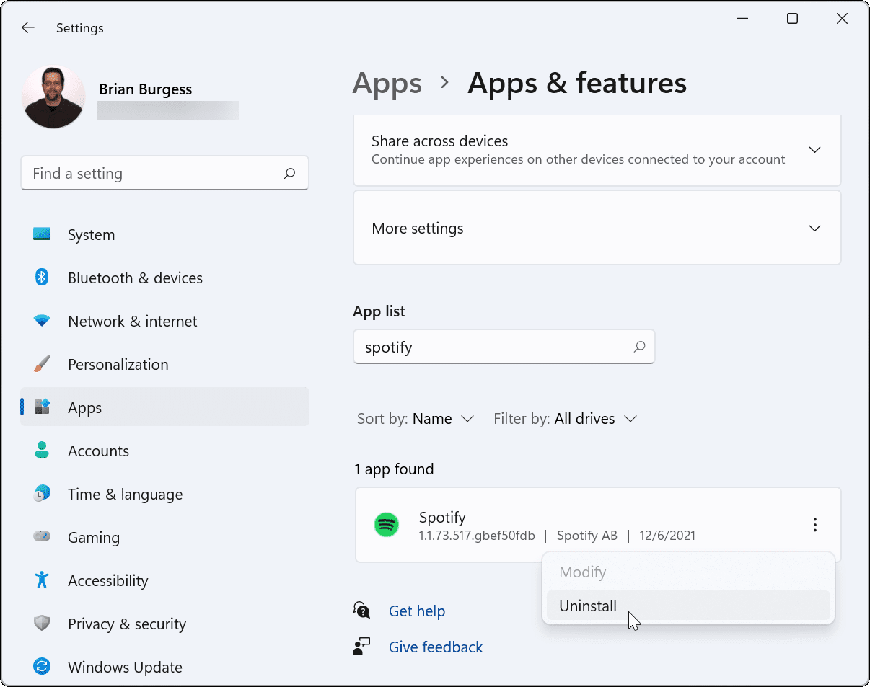Open the Sort by Name dropdown
The width and height of the screenshot is (870, 687).
point(416,419)
